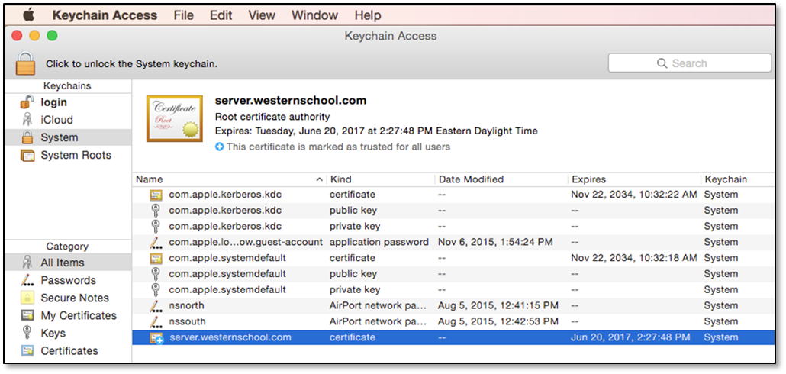Open the Edit menu
Image resolution: width=786 pixels, height=374 pixels.
221,15
